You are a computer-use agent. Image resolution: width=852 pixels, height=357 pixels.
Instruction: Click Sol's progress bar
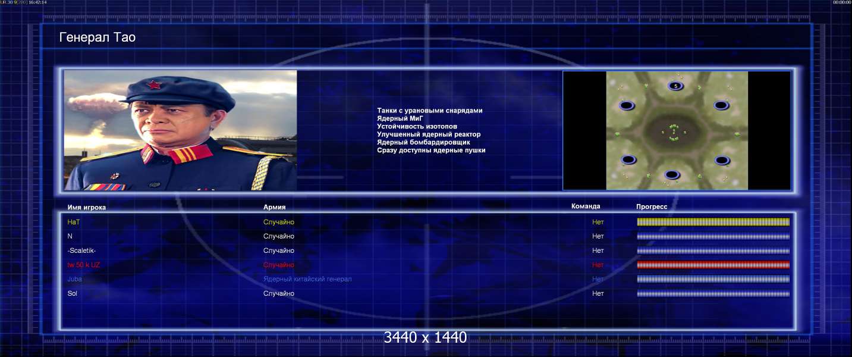(713, 293)
